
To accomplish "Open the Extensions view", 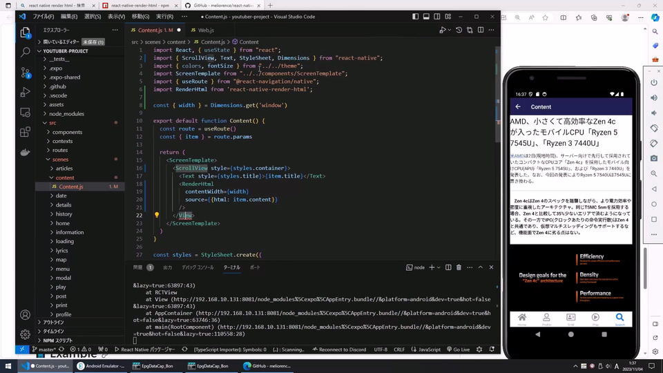I will click(x=25, y=132).
